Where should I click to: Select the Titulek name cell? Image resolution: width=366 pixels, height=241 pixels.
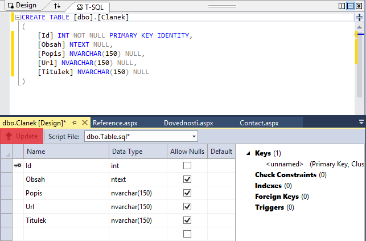tap(66, 220)
